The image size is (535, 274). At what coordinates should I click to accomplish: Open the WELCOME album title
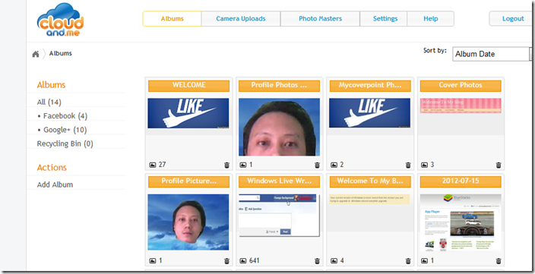tap(188, 86)
